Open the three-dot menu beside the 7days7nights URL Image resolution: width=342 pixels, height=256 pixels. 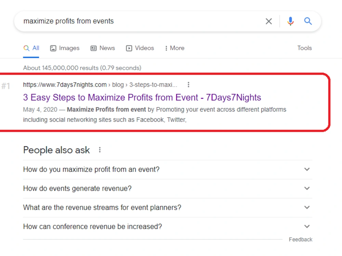tap(188, 84)
